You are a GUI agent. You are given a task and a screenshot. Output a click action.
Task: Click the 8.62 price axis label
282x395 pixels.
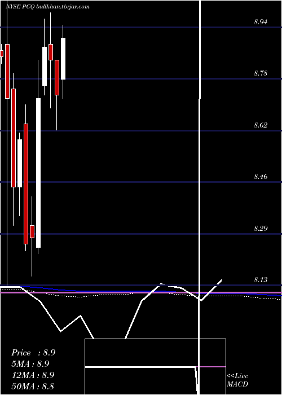(x=261, y=125)
